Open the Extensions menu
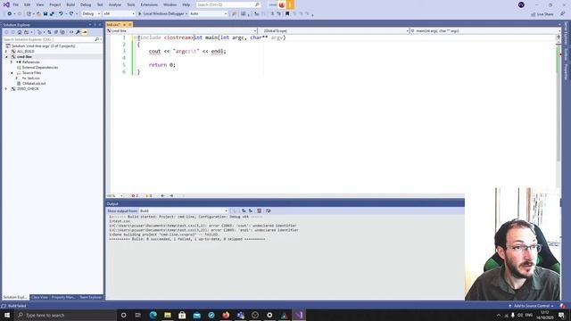Screen dimensions: 571x321 [x=149, y=4]
